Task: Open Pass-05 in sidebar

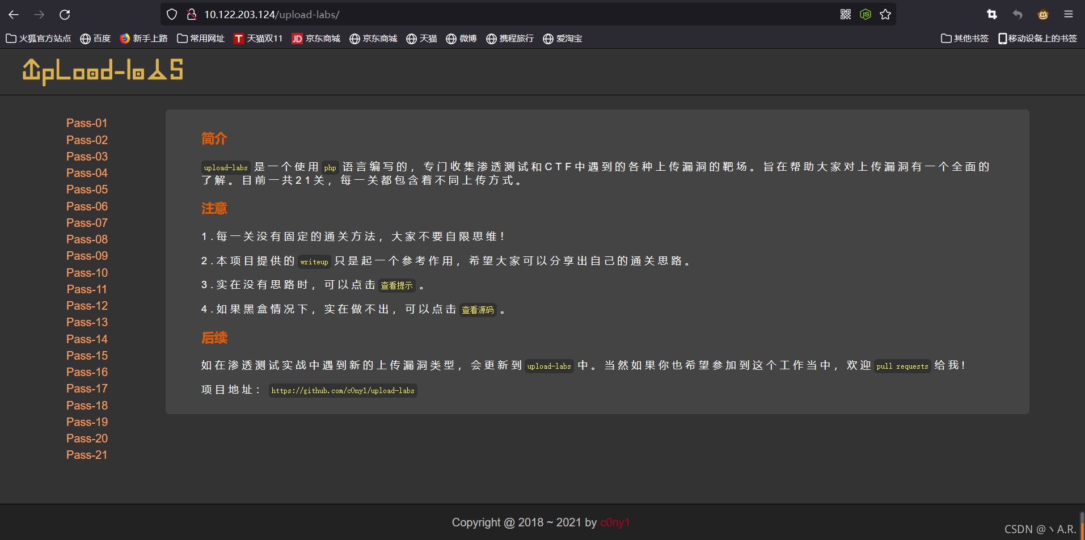Action: point(87,189)
